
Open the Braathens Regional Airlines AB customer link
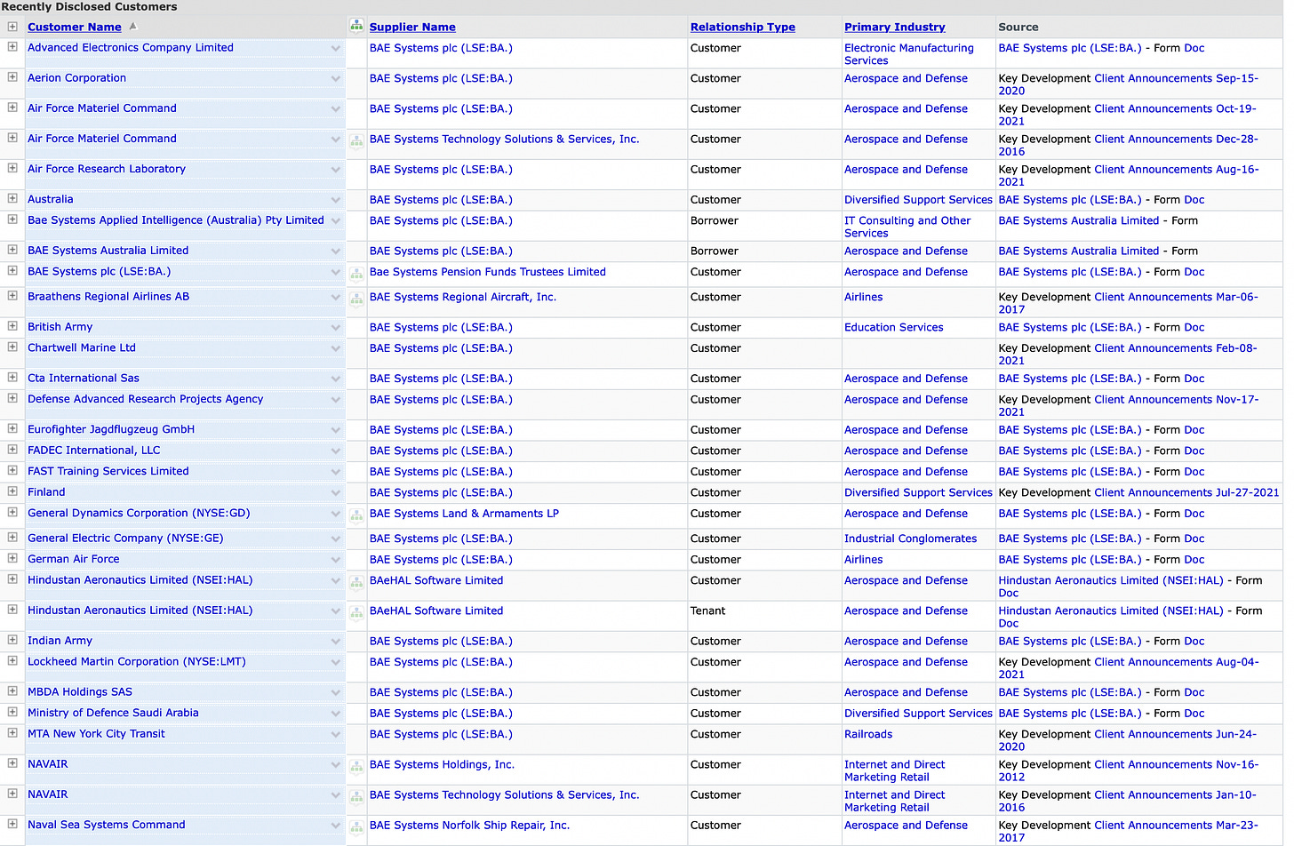tap(108, 297)
